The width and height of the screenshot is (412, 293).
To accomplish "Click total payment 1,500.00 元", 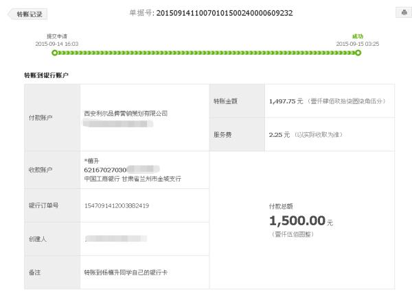I will (301, 220).
